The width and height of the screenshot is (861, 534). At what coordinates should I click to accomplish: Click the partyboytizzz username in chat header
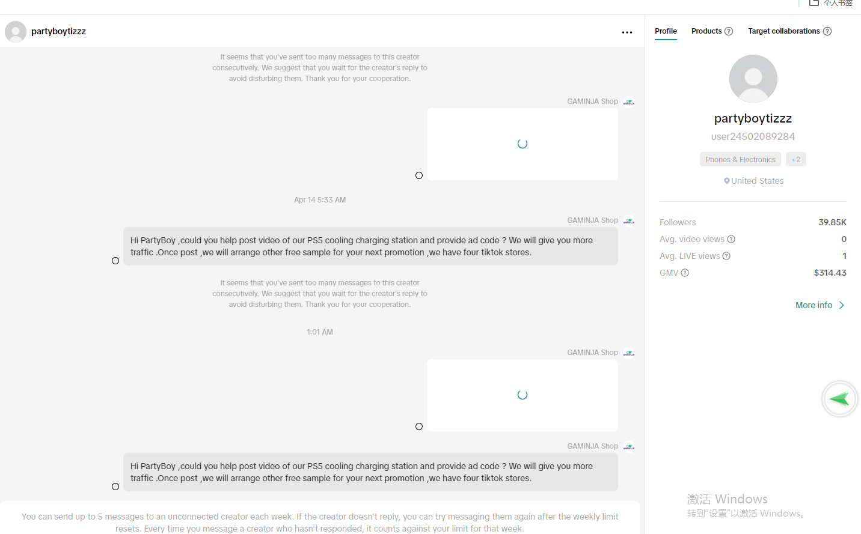pos(58,31)
